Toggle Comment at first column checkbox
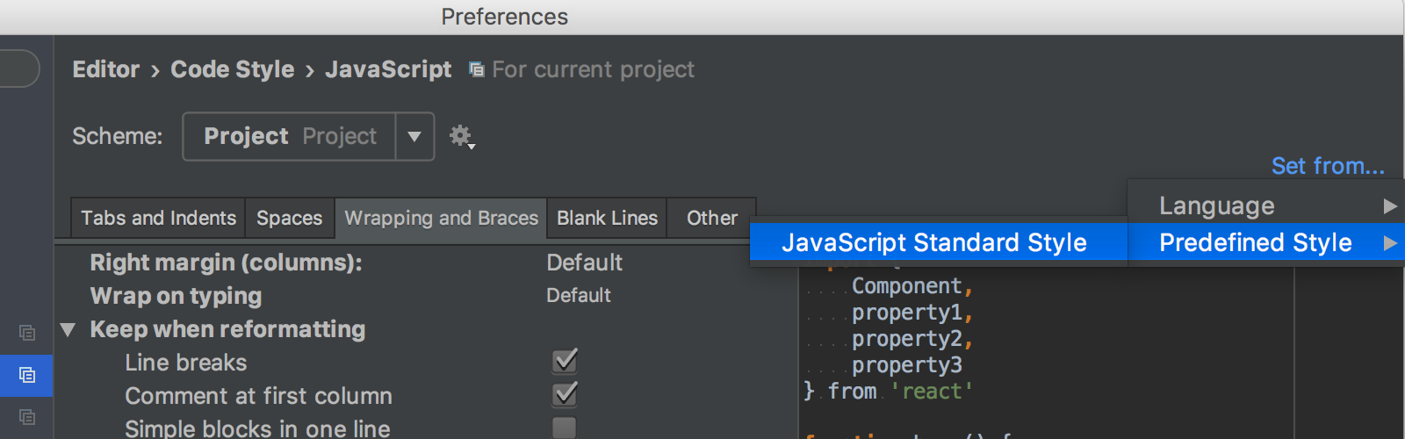This screenshot has height=439, width=1405. coord(565,394)
